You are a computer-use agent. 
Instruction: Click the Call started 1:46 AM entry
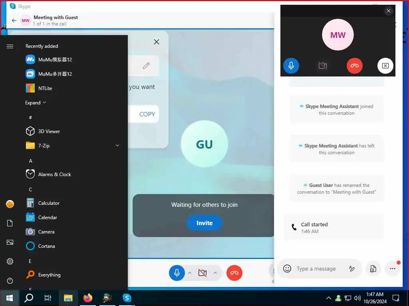click(334, 228)
